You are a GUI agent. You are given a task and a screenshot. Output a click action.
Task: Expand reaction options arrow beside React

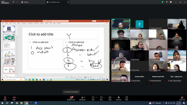point(104,97)
